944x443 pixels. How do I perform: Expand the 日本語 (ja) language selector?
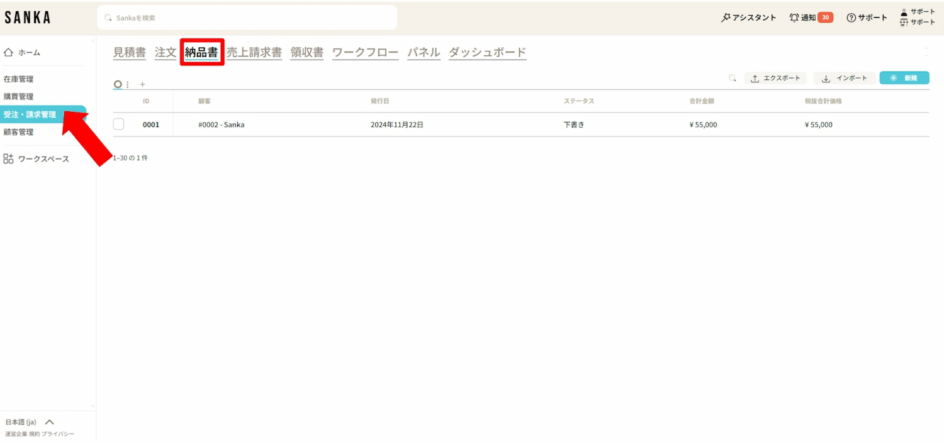coord(30,422)
